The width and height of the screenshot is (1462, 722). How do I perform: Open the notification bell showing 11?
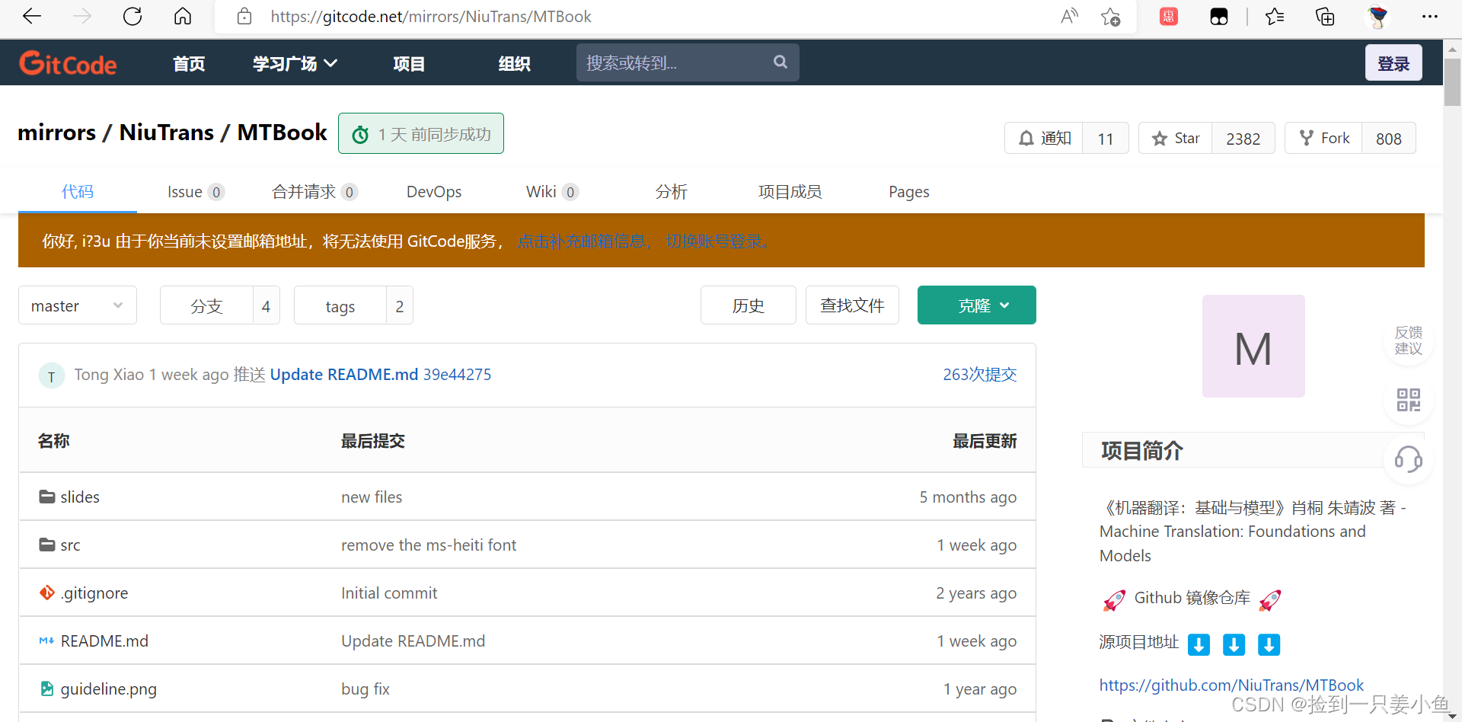tap(1044, 138)
